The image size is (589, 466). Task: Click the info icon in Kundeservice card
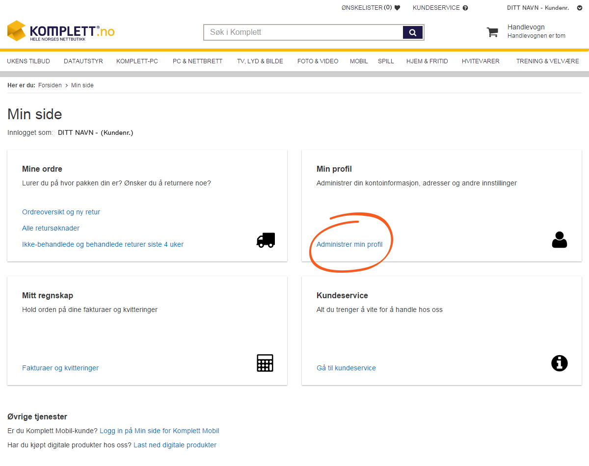click(559, 363)
